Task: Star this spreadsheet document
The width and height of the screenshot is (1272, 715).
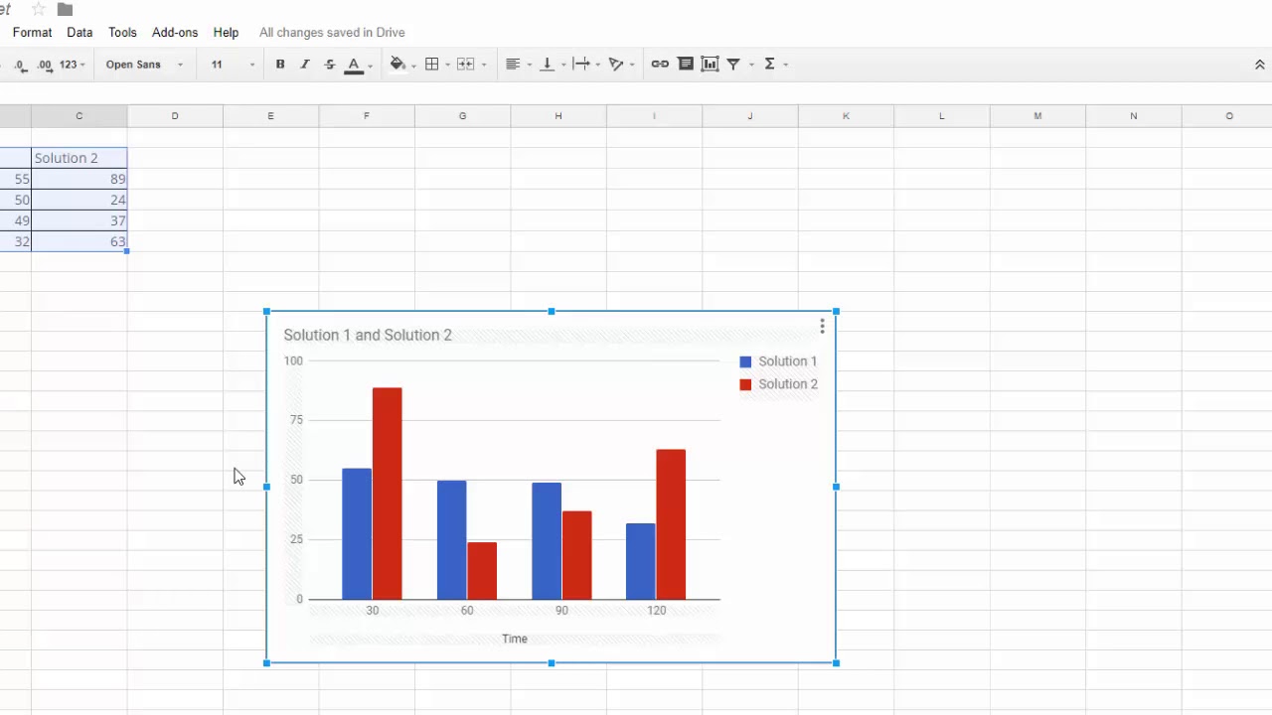Action: (39, 9)
